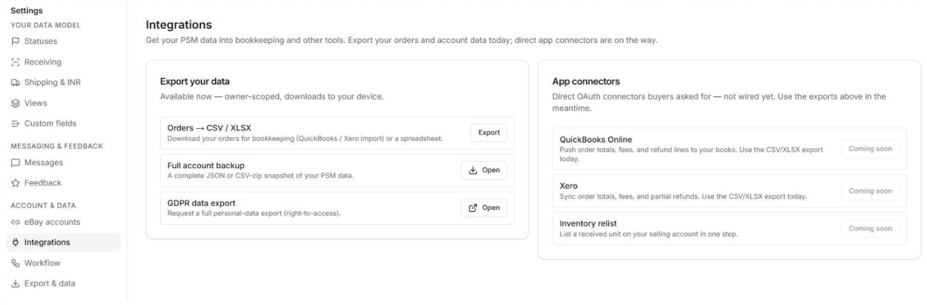
Task: Select the Views menu item
Action: pyautogui.click(x=63, y=103)
